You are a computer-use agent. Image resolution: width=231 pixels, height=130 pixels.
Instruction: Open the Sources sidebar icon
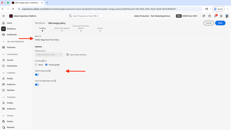(x=3, y=60)
